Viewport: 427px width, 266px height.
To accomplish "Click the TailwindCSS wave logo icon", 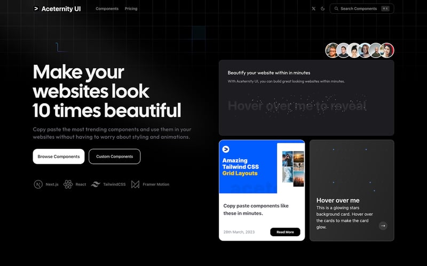I will pos(96,184).
